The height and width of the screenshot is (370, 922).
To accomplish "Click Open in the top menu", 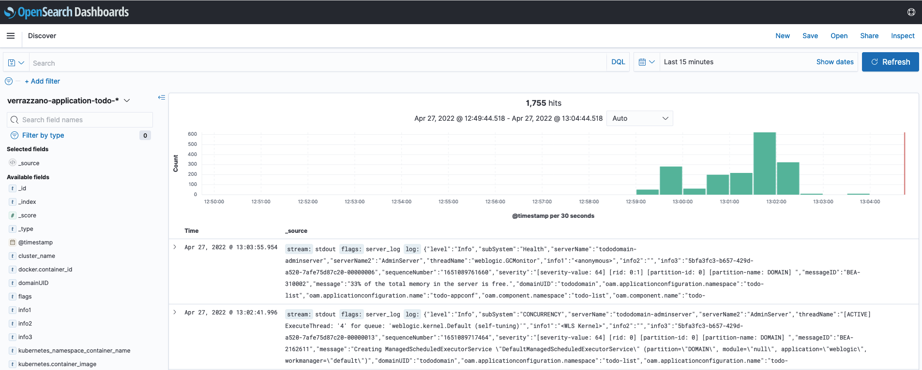I will (x=839, y=36).
